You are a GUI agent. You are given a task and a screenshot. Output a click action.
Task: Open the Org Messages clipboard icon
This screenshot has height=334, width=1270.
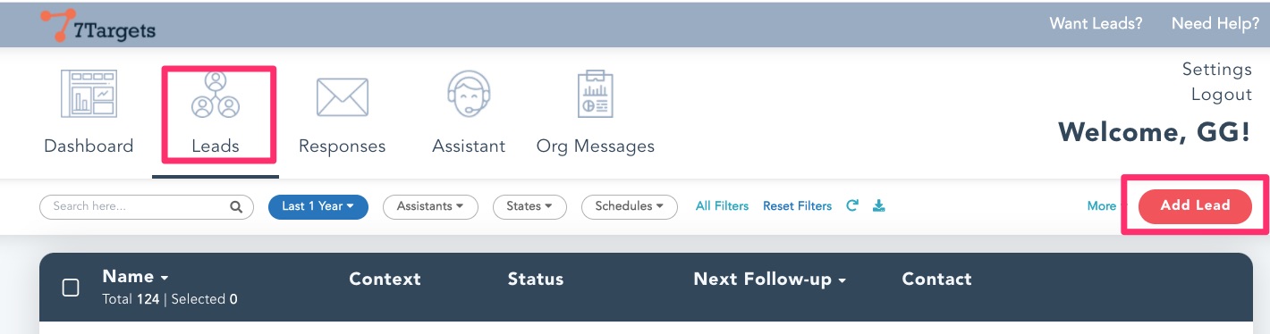595,94
